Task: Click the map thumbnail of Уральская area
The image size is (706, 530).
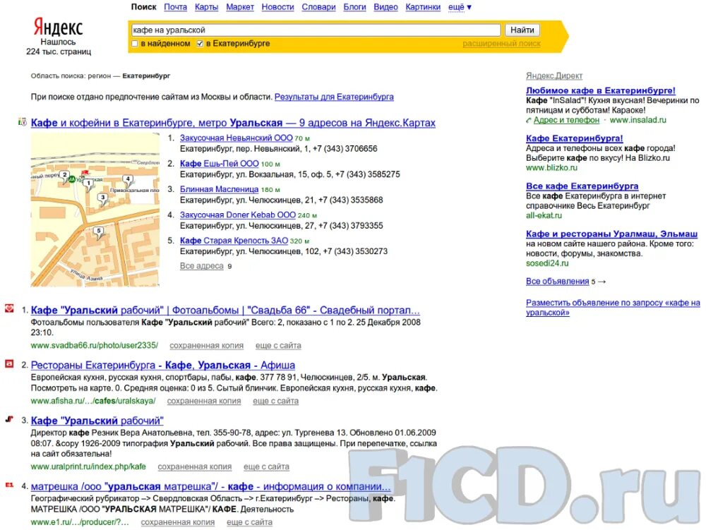Action: point(95,210)
